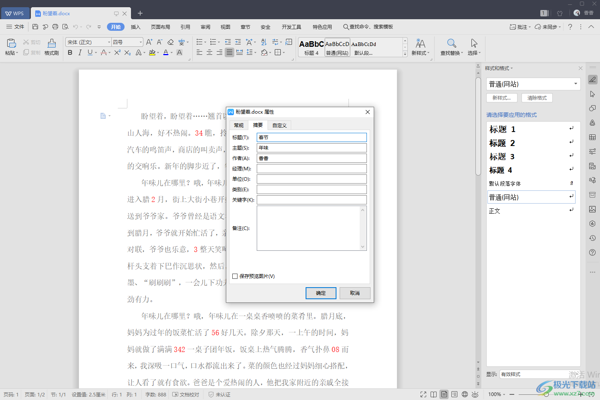Click the OK button in properties dialog
The height and width of the screenshot is (400, 600).
pos(321,293)
